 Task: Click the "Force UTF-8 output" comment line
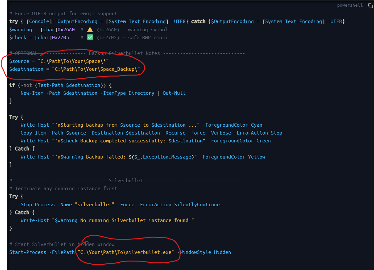(63, 14)
